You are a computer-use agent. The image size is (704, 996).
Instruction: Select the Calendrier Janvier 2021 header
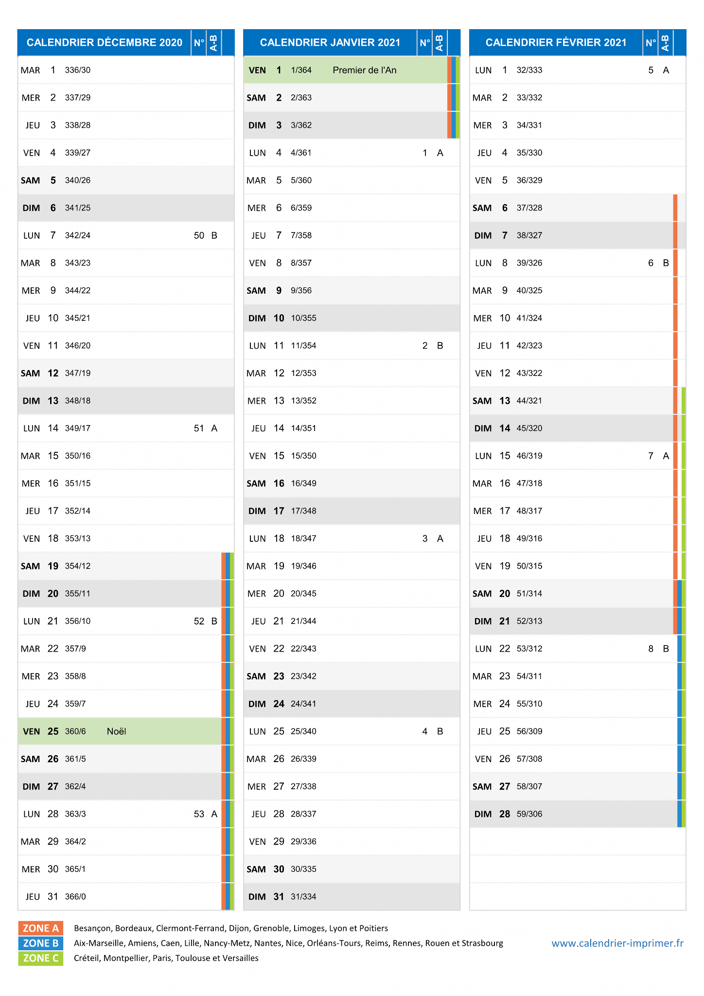pos(330,43)
